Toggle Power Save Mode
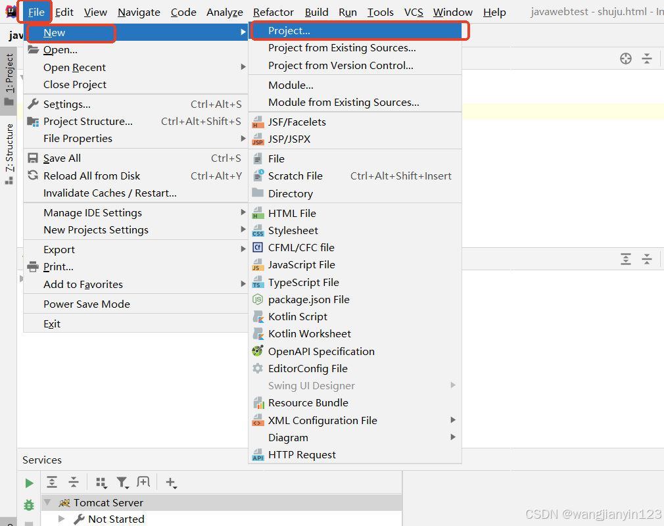 [135, 304]
